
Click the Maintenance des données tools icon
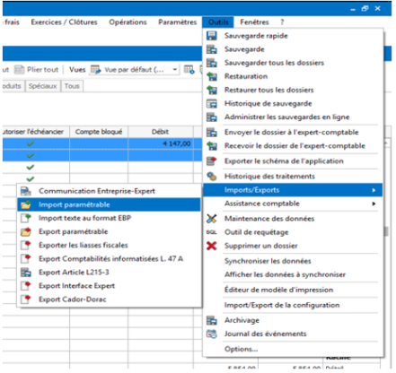coord(212,219)
